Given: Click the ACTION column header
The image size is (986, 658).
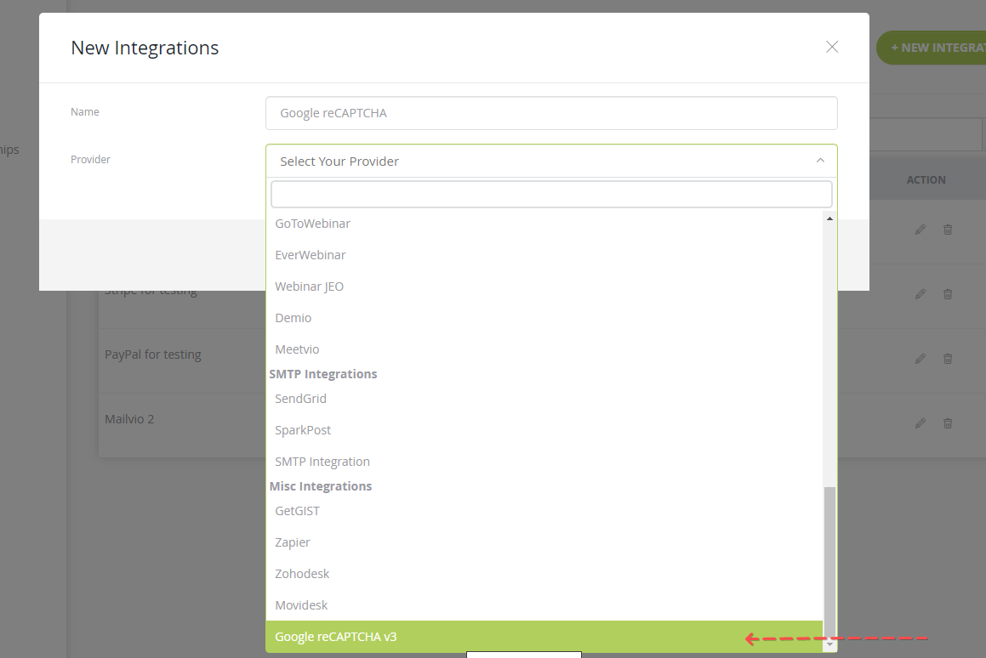Looking at the screenshot, I should tap(926, 179).
